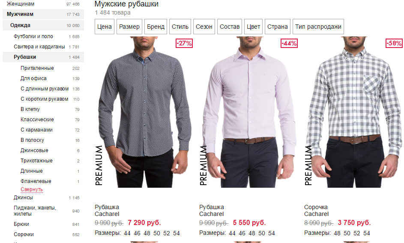Open the lilac shirt product photo
The width and height of the screenshot is (404, 243).
tap(249, 112)
